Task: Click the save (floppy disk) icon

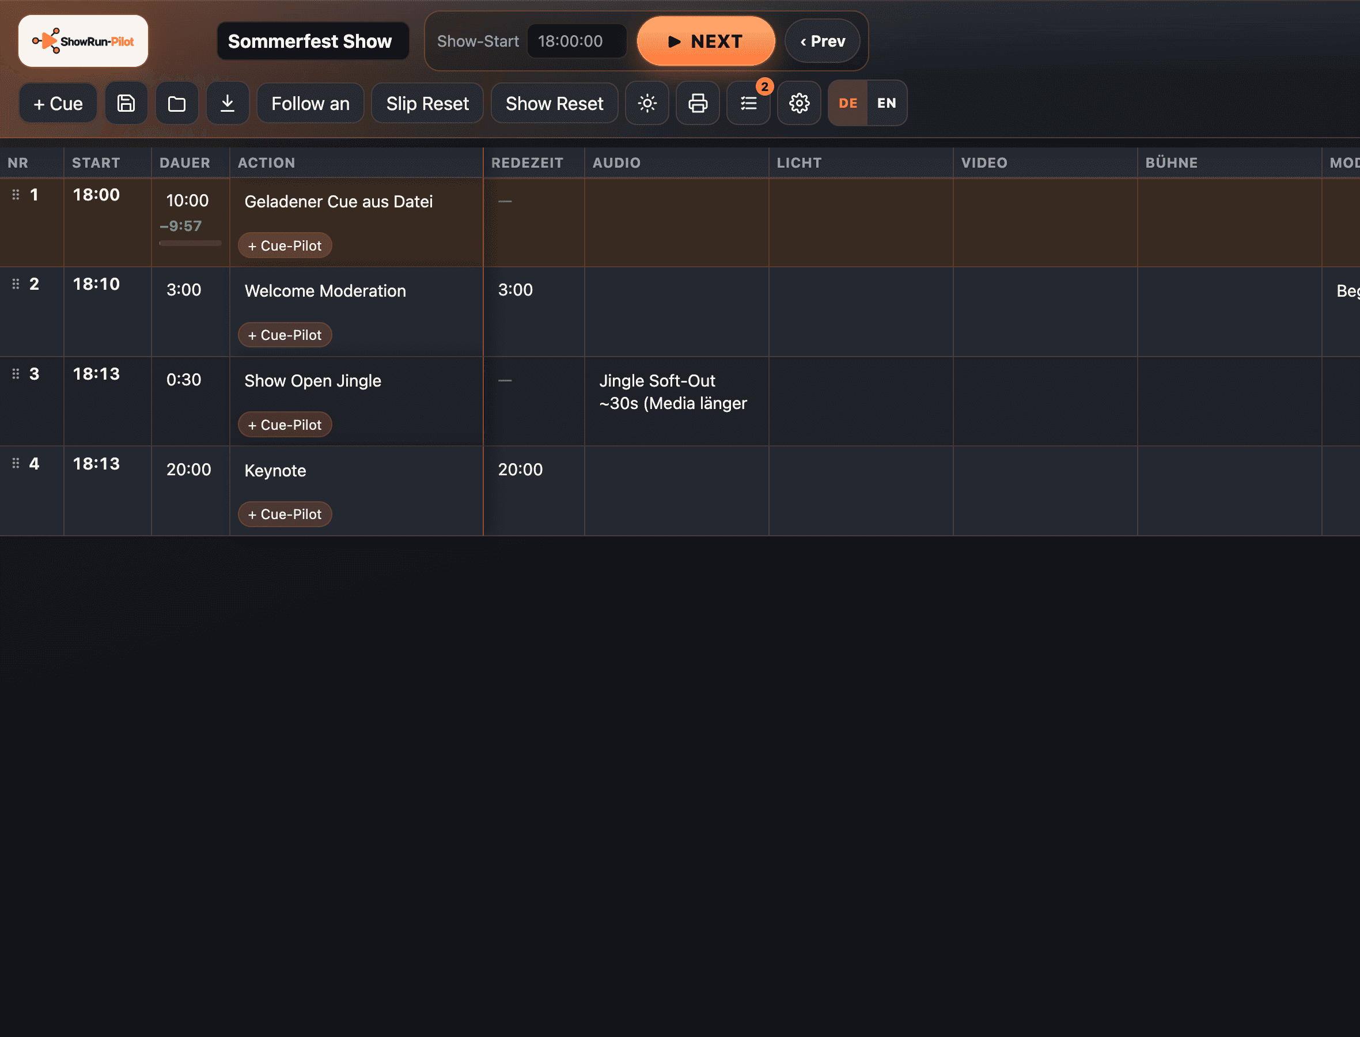Action: click(126, 103)
